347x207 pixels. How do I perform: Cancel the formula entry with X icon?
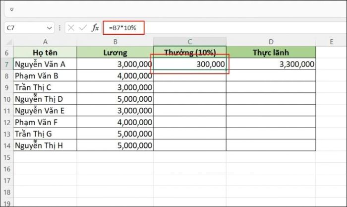(71, 28)
